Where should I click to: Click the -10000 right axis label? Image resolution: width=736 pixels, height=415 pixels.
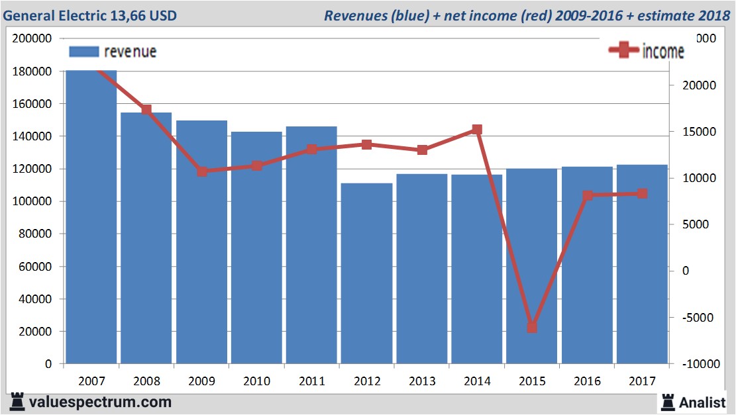click(x=694, y=364)
